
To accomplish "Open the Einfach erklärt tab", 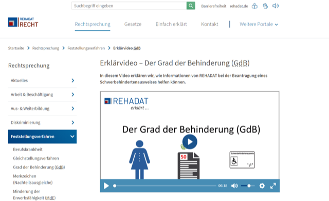I will click(x=171, y=24).
